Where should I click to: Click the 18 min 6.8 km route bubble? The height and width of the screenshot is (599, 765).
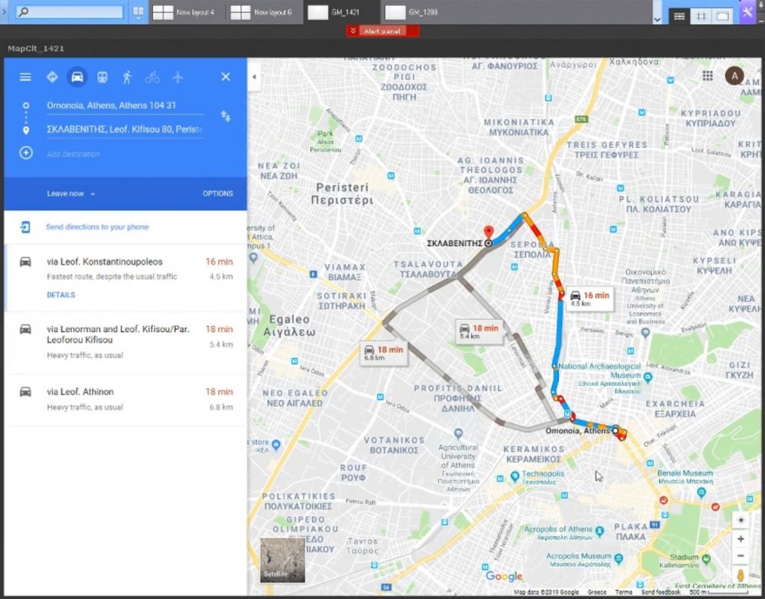(384, 353)
